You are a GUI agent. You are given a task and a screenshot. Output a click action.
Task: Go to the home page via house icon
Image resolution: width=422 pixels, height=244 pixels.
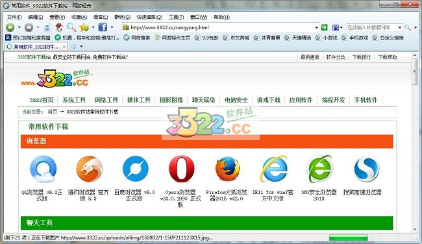click(x=59, y=27)
